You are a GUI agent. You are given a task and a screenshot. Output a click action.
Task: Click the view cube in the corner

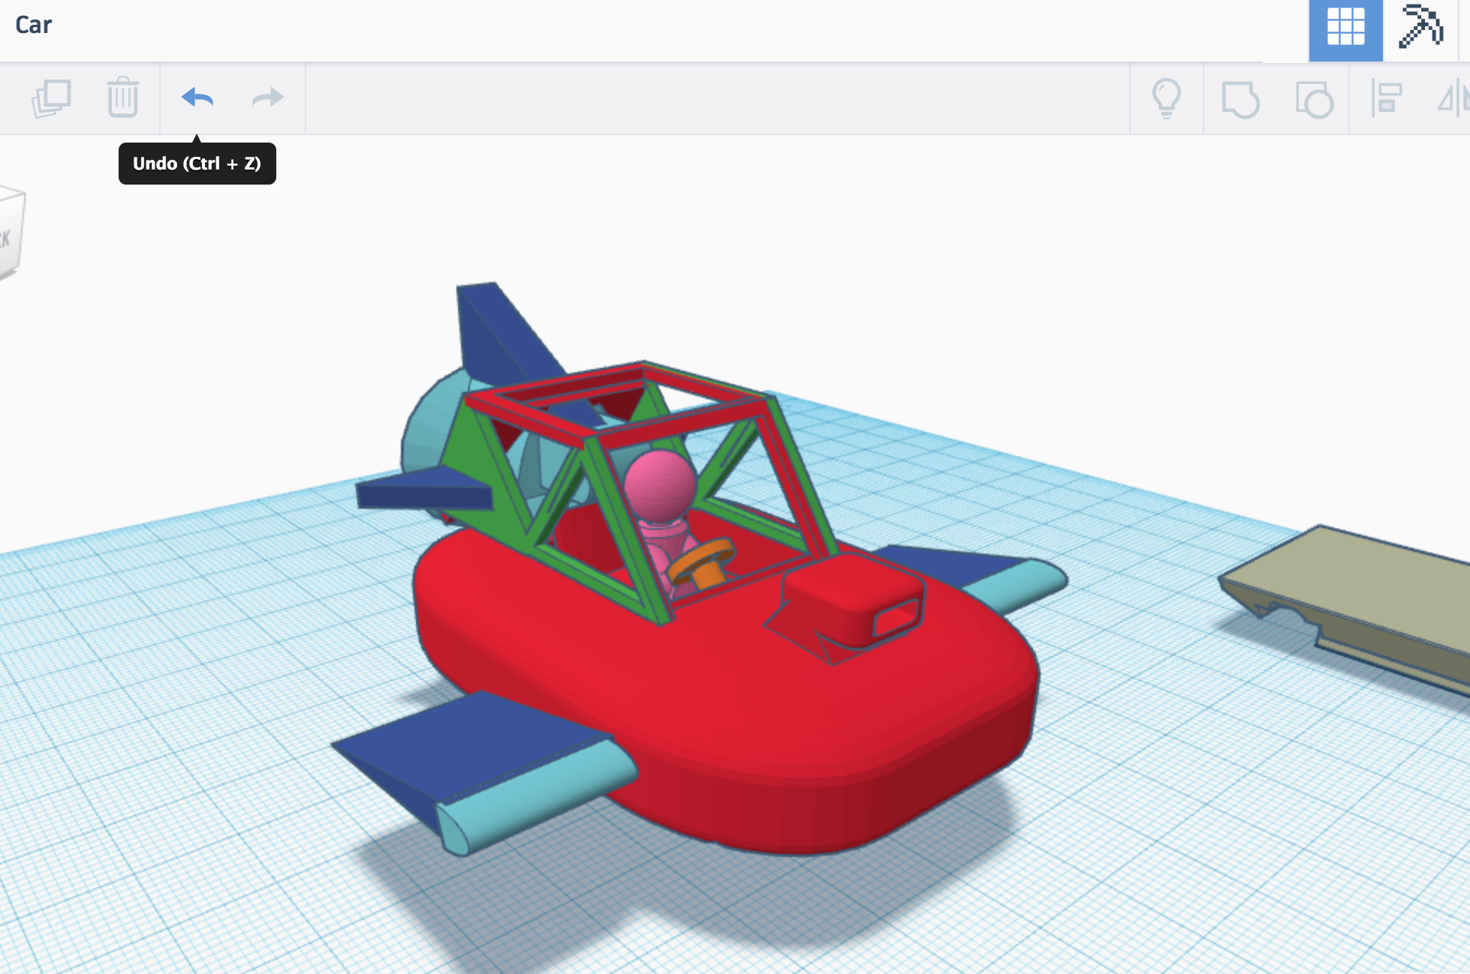point(11,234)
